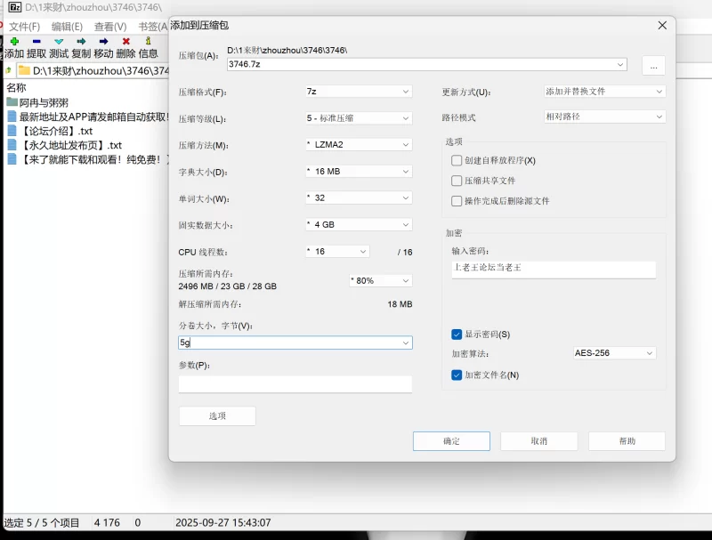Screen dimensions: 712x540
Task: Toggle the 压缩共享文件 checkbox
Action: coord(457,181)
